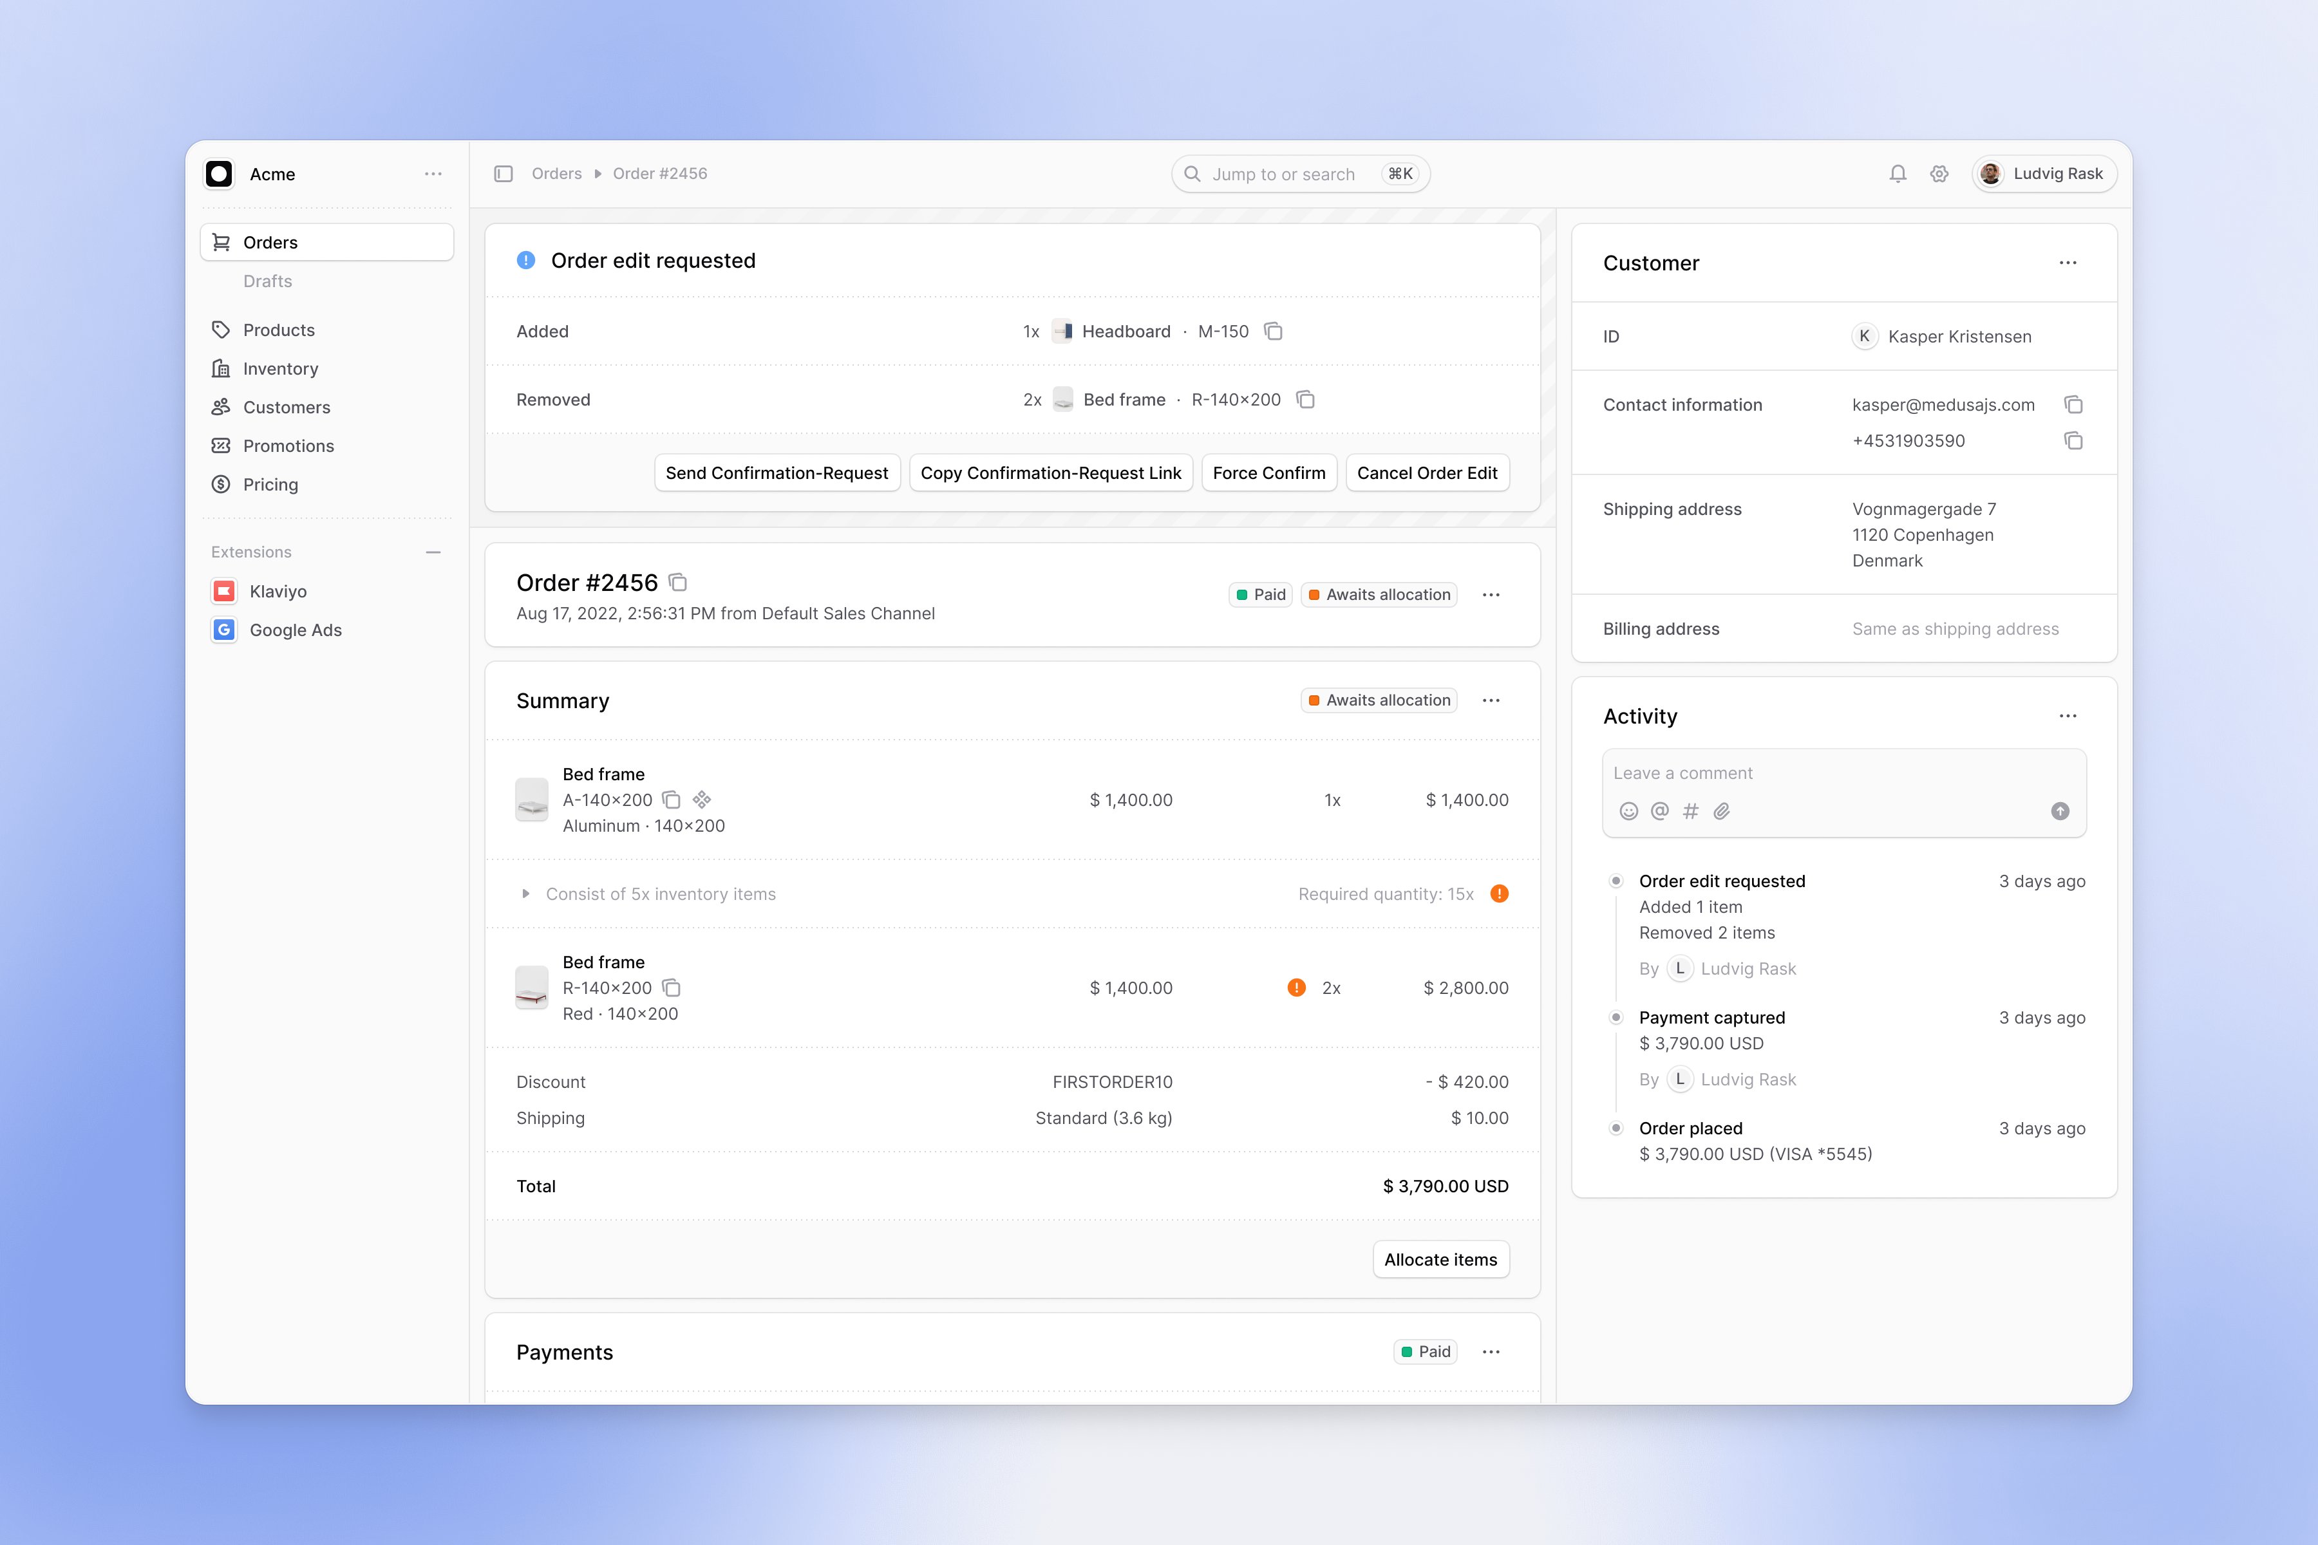
Task: Open the Customer card actions menu
Action: tap(2068, 263)
